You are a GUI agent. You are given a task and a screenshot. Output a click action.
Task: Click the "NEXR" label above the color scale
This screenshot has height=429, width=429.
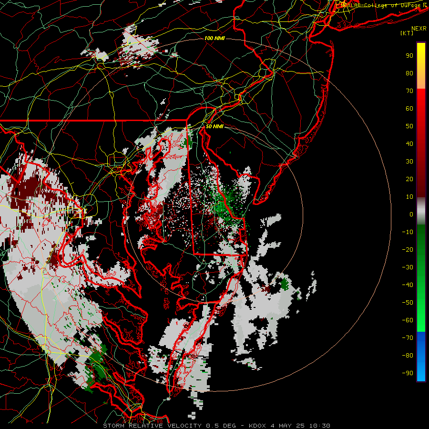pyautogui.click(x=419, y=29)
